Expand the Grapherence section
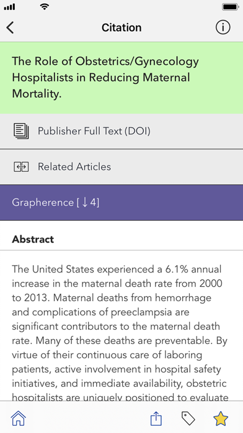The height and width of the screenshot is (433, 243). 122,202
